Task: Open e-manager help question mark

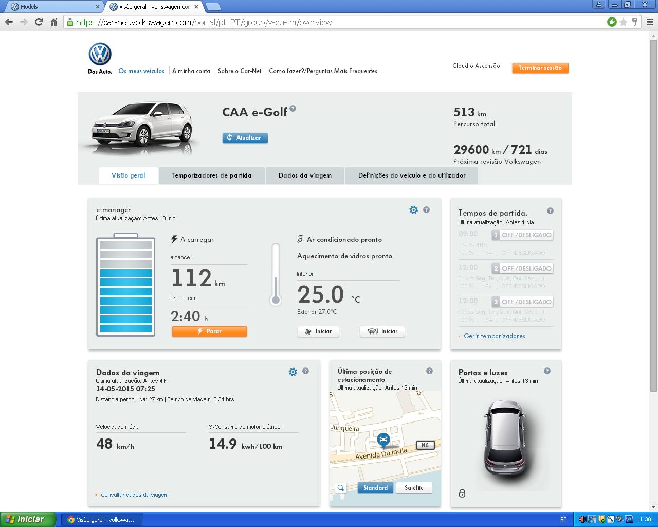Action: 426,210
